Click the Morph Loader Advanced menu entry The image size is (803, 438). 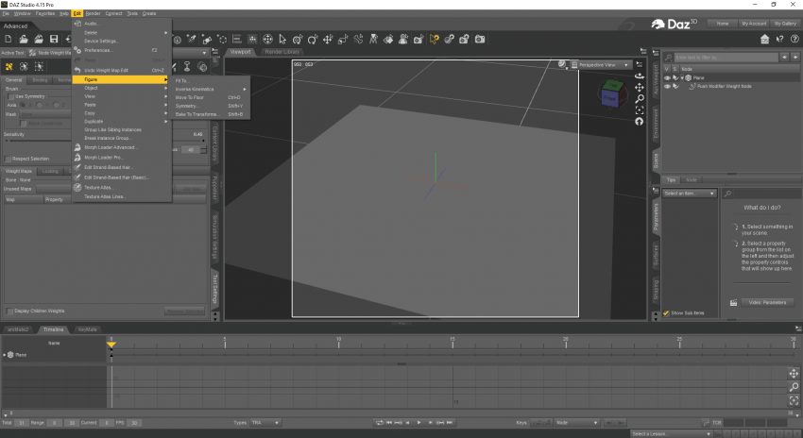(111, 147)
